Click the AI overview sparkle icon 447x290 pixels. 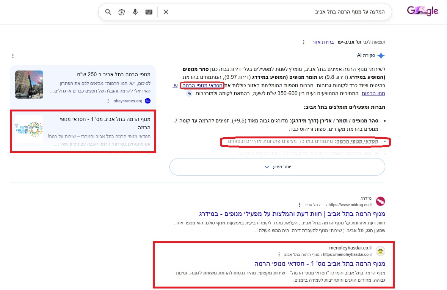[x=381, y=56]
